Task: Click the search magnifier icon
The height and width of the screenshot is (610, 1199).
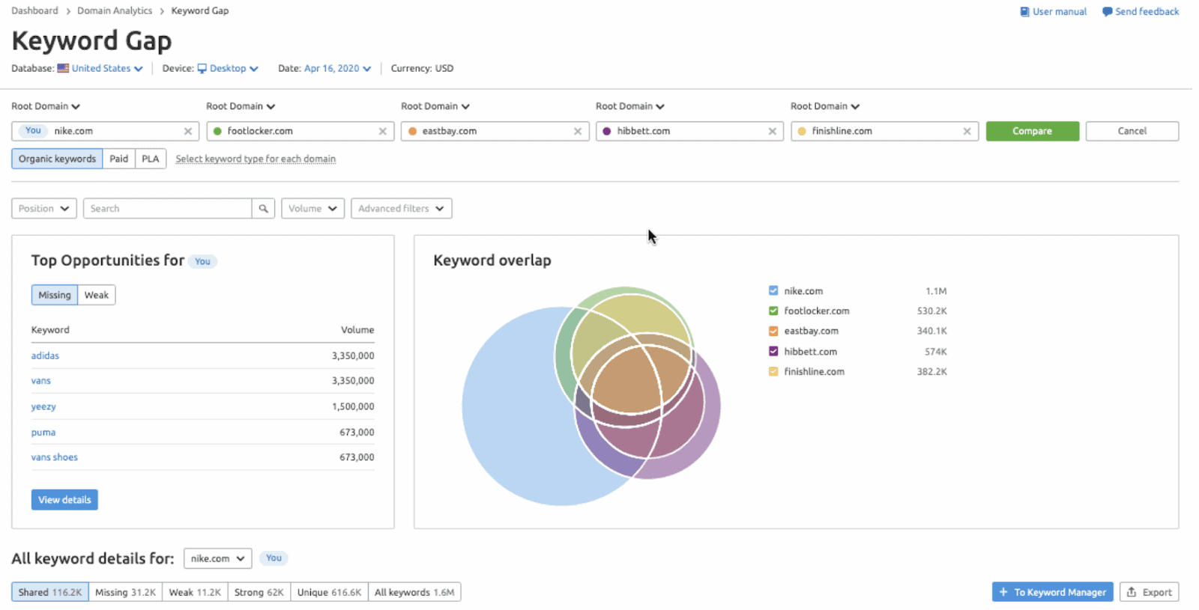Action: 264,209
